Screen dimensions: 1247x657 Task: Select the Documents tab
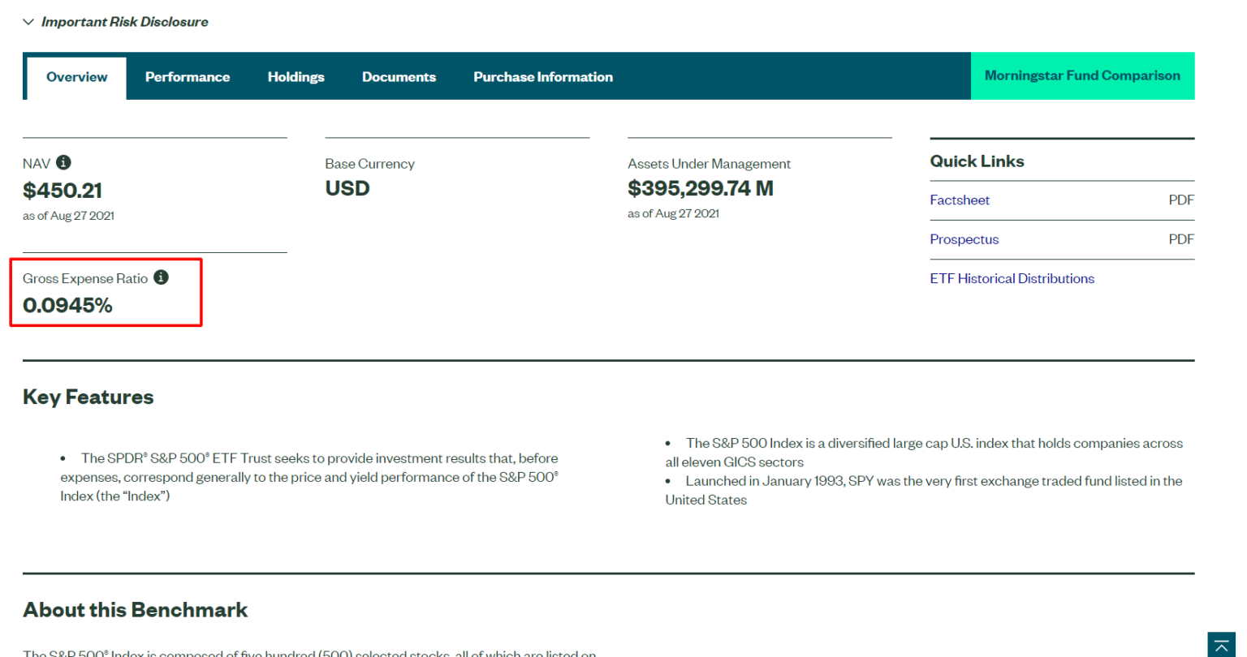pos(399,76)
